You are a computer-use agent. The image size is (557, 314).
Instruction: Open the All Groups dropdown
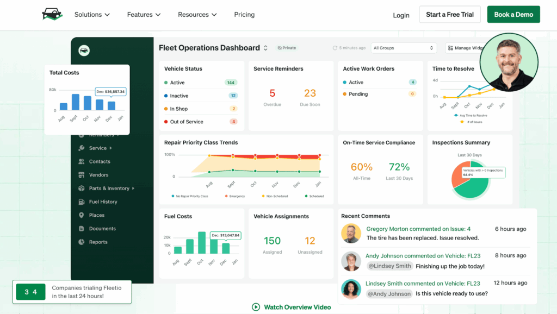[403, 48]
